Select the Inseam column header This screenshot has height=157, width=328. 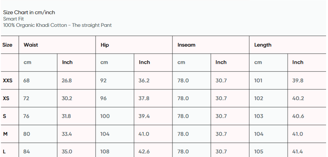pos(186,45)
